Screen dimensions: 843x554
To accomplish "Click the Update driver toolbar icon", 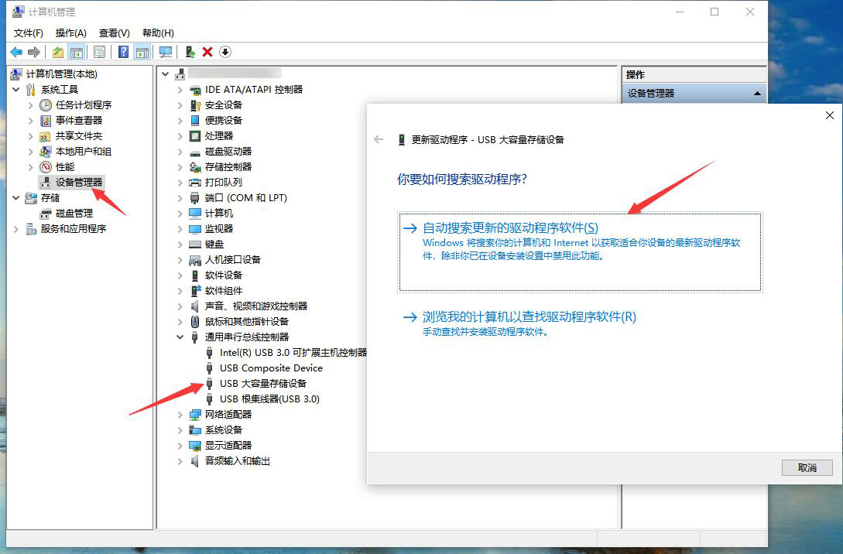I will coord(190,52).
